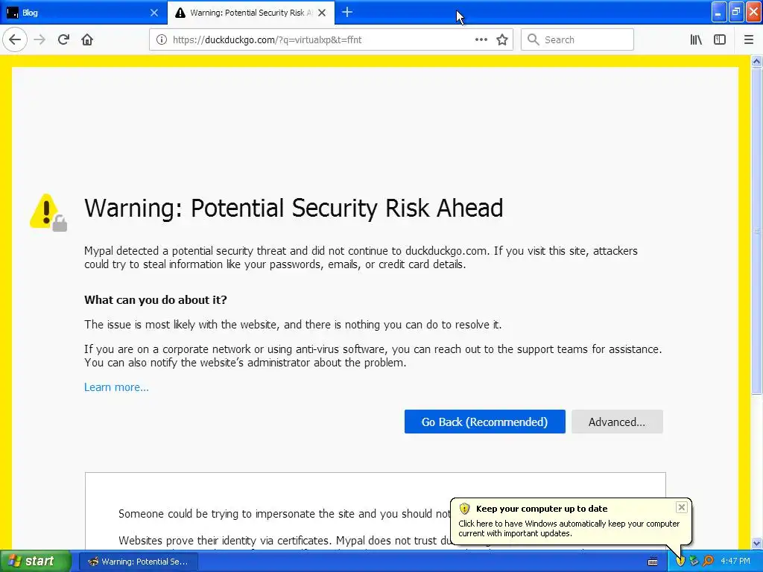Follow the Learn more... link
The image size is (763, 572).
pos(116,387)
